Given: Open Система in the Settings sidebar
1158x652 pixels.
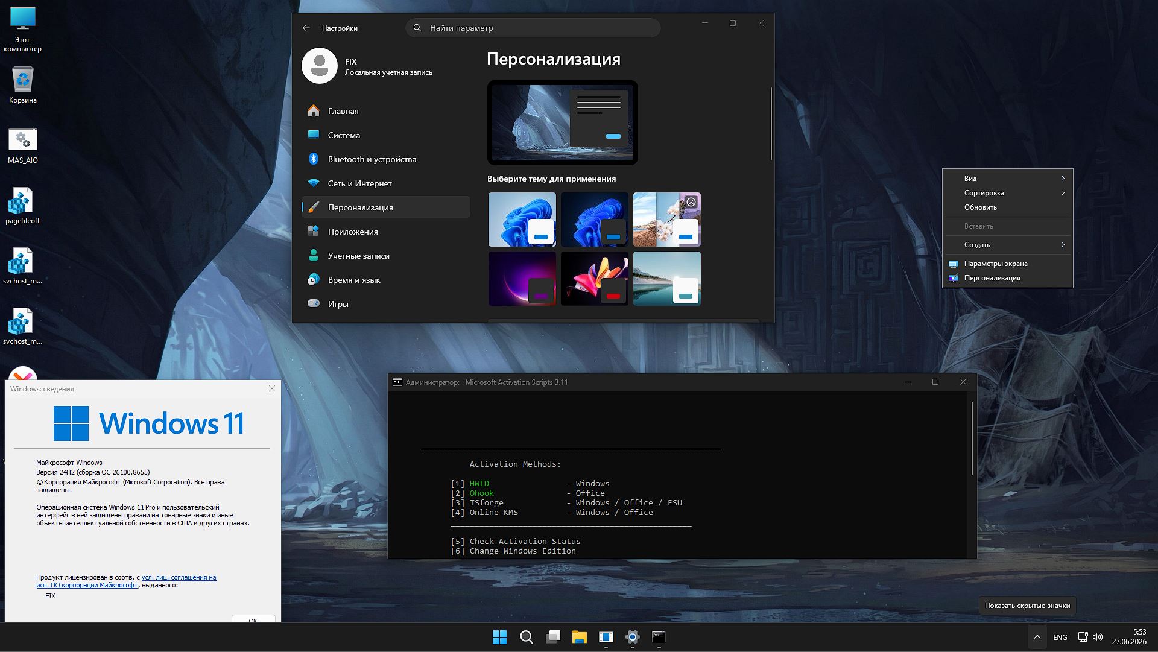Looking at the screenshot, I should 386,135.
